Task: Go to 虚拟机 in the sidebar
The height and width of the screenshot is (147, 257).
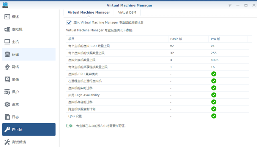Action: [29, 29]
